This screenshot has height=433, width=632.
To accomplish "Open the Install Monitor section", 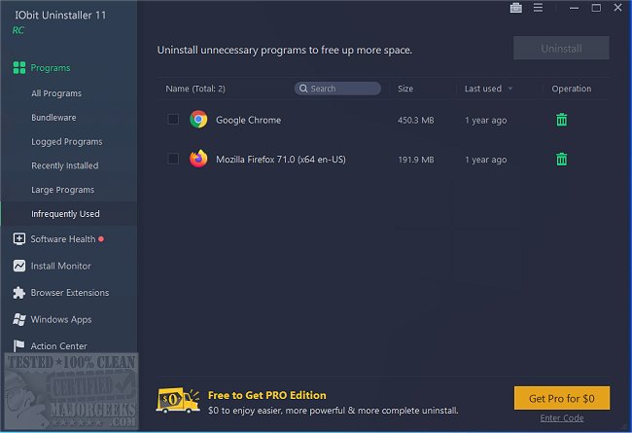I will (61, 266).
